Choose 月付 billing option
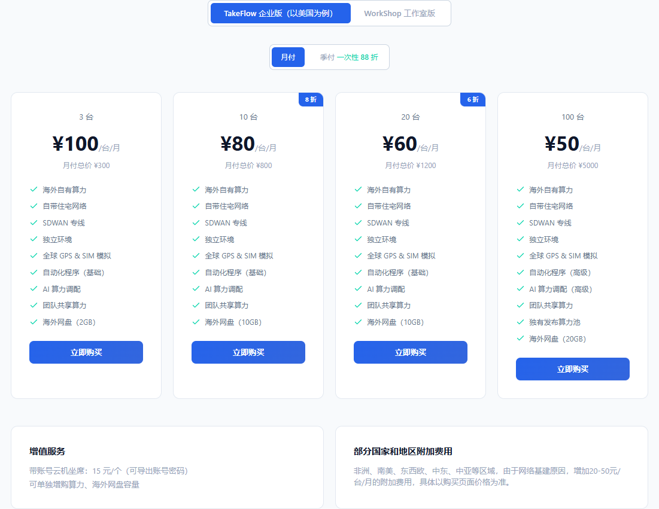Screen dimensions: 659x509 pos(288,57)
